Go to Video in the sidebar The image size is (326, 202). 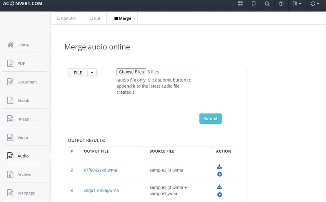click(23, 138)
